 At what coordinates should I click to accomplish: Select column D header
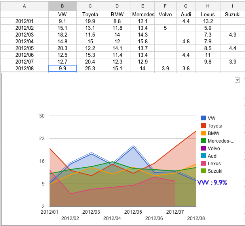pos(117,6)
